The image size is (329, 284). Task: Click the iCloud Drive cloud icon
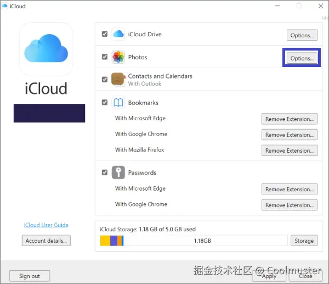coord(118,34)
